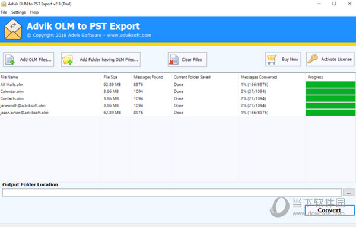Start conversion with the Convert button

click(x=330, y=210)
